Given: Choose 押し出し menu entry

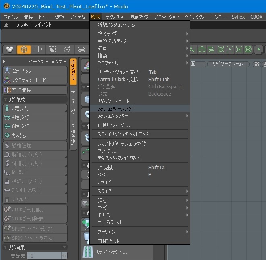Looking at the screenshot, I should point(140,168).
